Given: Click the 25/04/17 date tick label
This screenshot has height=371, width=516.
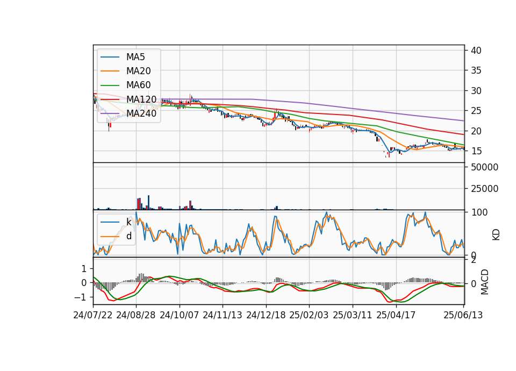Looking at the screenshot, I should (x=396, y=315).
